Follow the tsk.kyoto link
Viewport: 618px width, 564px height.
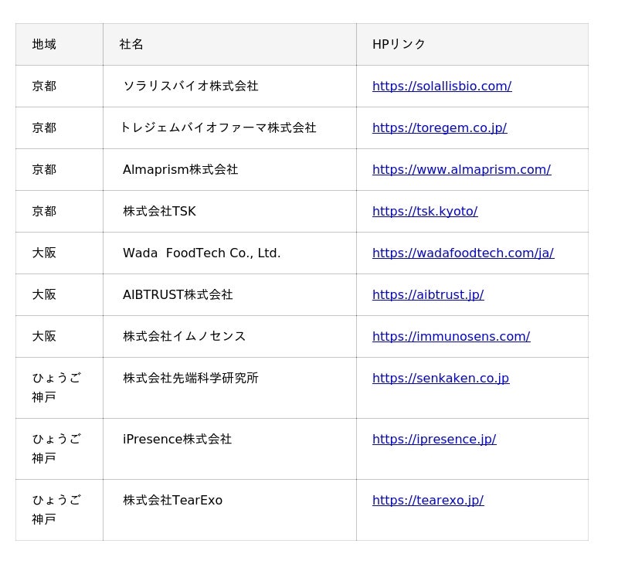pos(424,211)
